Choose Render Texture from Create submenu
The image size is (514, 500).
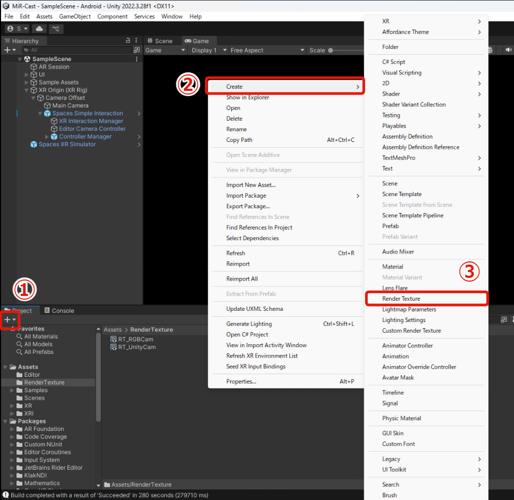point(401,299)
